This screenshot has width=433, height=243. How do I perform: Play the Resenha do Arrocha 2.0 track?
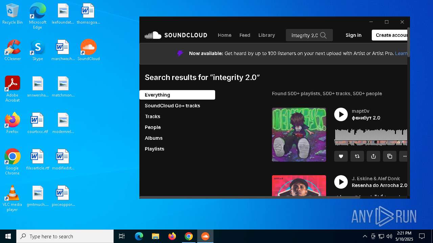click(341, 182)
